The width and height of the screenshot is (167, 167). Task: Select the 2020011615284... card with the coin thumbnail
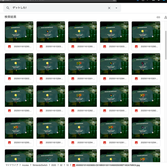click(51, 68)
